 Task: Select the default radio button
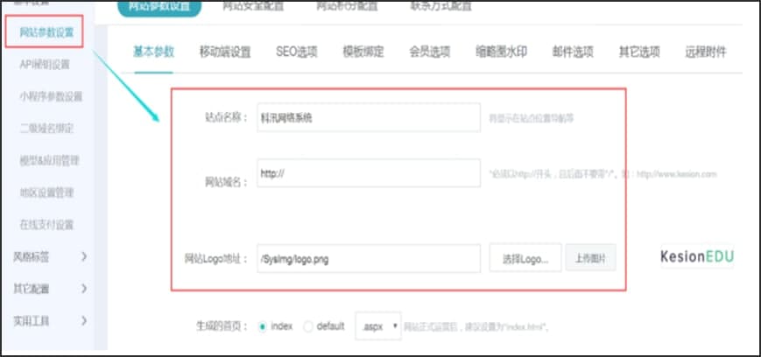[307, 326]
